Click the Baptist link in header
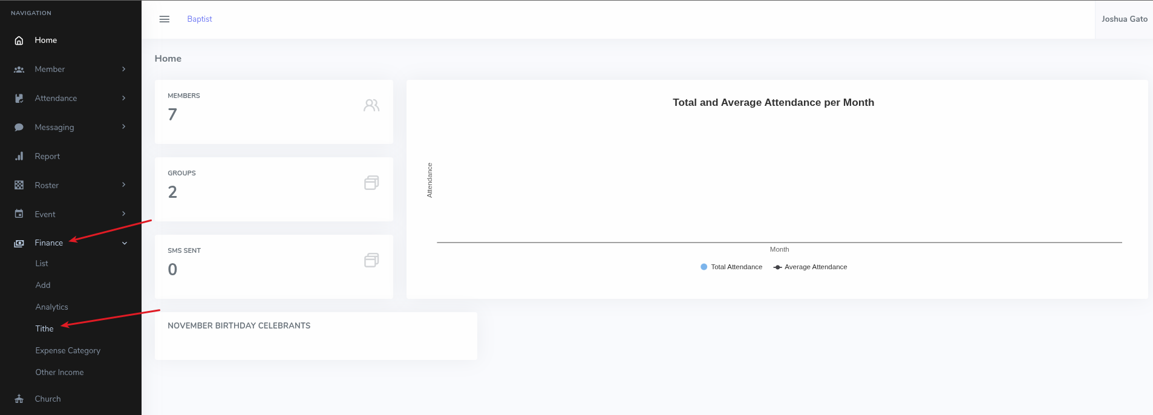The height and width of the screenshot is (415, 1153). (199, 19)
